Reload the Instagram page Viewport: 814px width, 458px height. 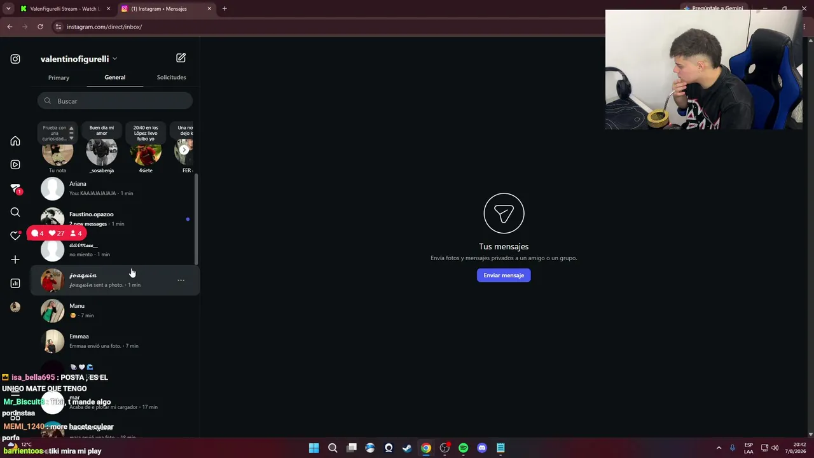click(40, 27)
